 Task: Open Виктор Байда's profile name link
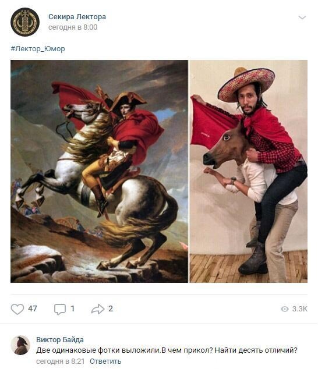pyautogui.click(x=60, y=339)
